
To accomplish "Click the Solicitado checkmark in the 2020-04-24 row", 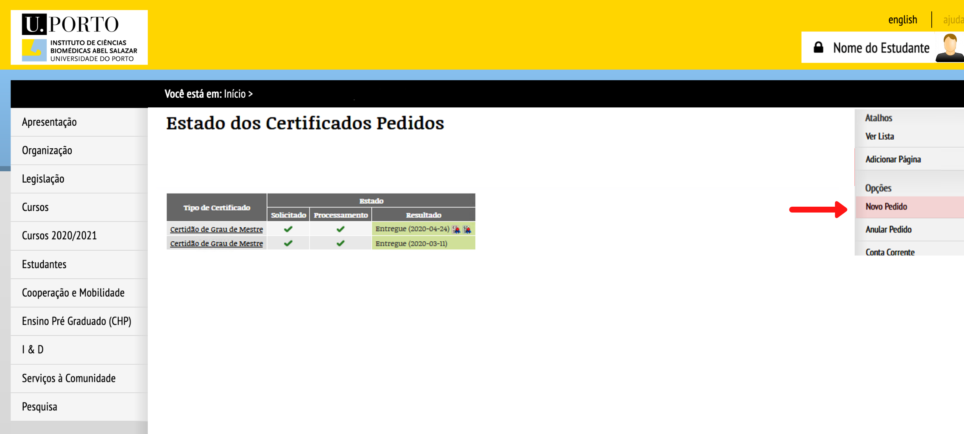I will (288, 229).
